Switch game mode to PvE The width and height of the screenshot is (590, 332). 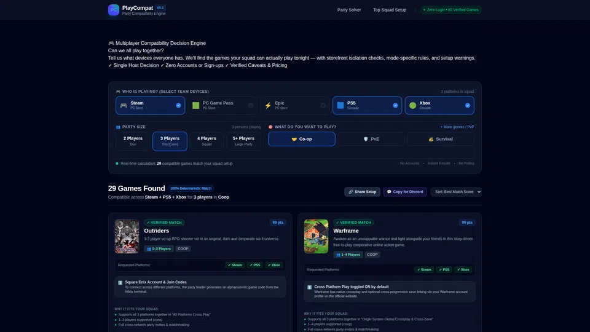pyautogui.click(x=371, y=139)
